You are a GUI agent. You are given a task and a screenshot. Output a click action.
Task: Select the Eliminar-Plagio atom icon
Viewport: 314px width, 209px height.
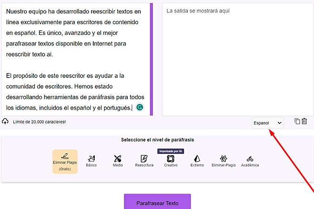pyautogui.click(x=223, y=161)
